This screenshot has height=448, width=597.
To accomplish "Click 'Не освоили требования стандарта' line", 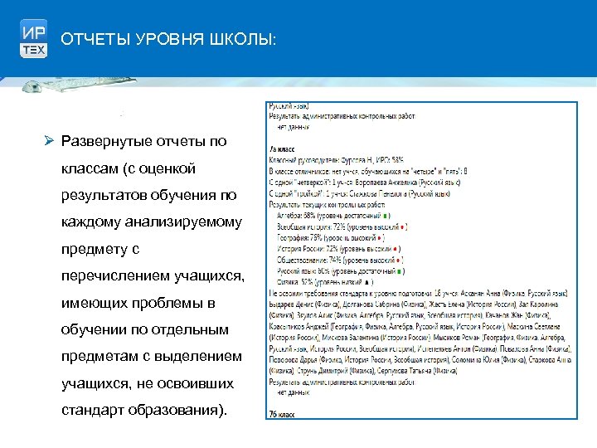I will click(x=419, y=294).
